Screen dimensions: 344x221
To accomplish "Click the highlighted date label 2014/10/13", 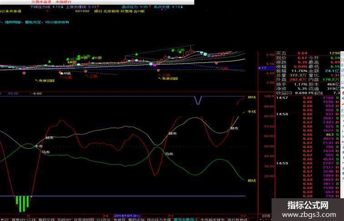I will tap(127, 216).
